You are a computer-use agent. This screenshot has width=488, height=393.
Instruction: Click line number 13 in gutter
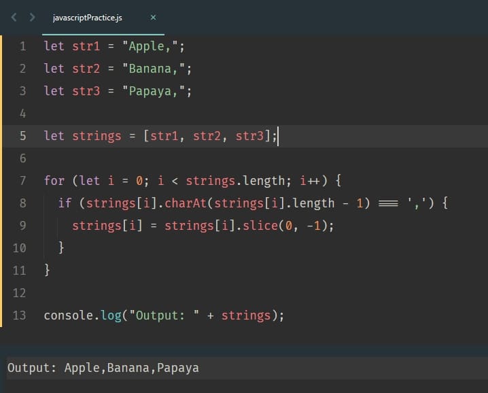pyautogui.click(x=19, y=315)
